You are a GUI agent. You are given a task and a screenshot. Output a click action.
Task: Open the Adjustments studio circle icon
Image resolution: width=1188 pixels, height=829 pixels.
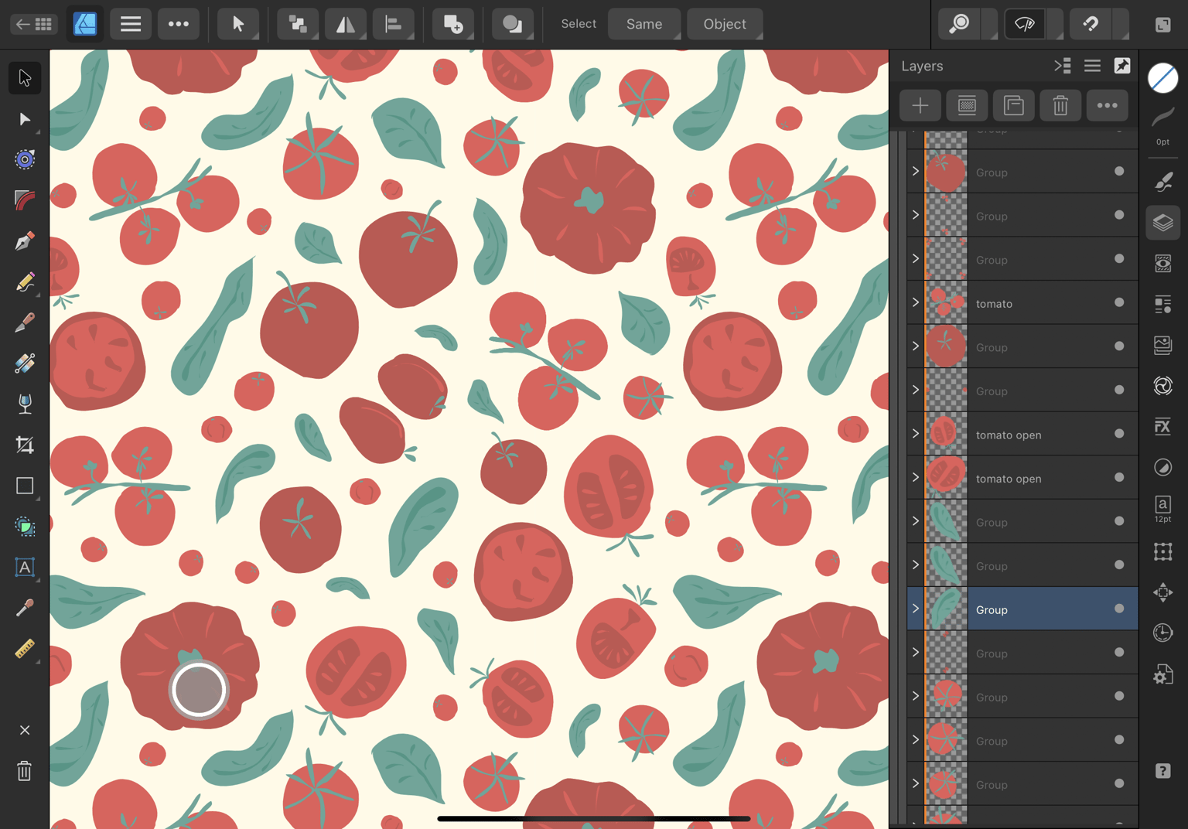1163,467
